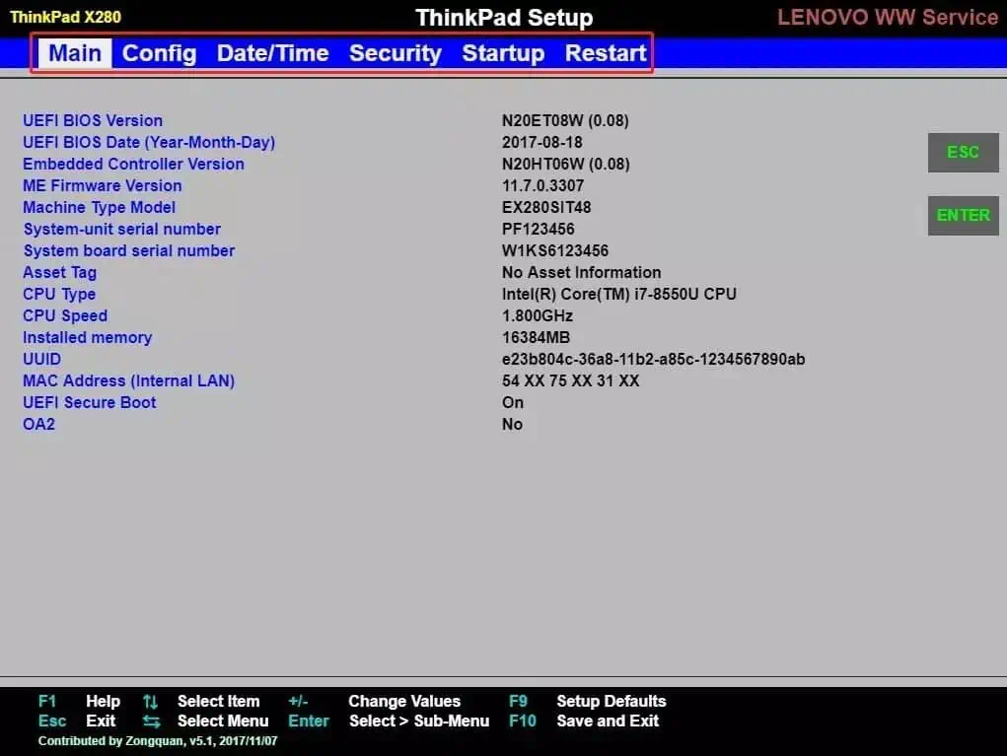The image size is (1007, 756).
Task: Select the Main tab
Action: (75, 53)
